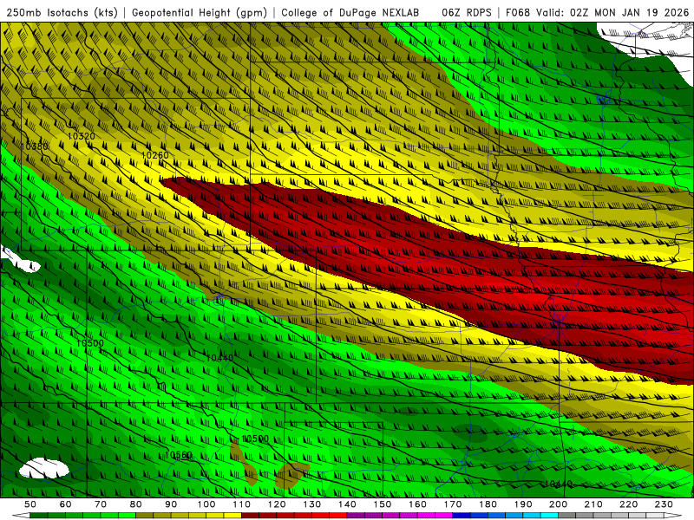Click the 100 value on the color scale
This screenshot has height=520, width=694.
click(x=206, y=504)
